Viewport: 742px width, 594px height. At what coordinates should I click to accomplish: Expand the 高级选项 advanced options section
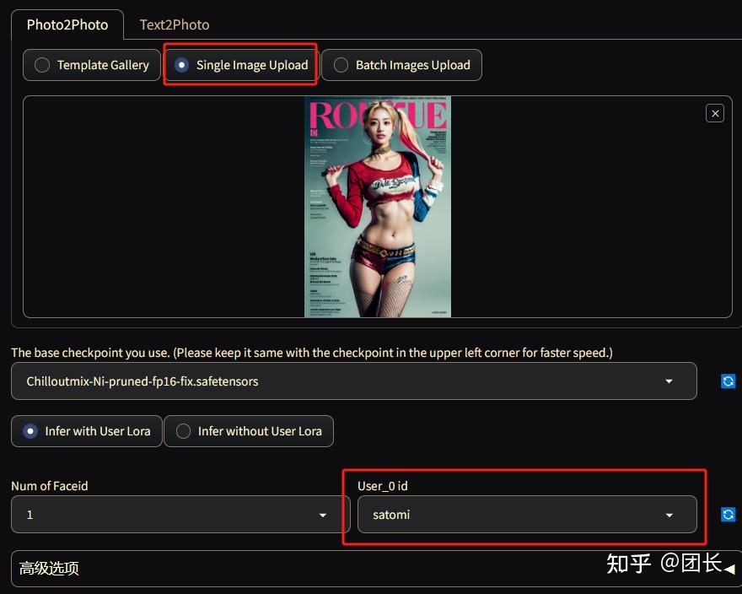tap(377, 568)
